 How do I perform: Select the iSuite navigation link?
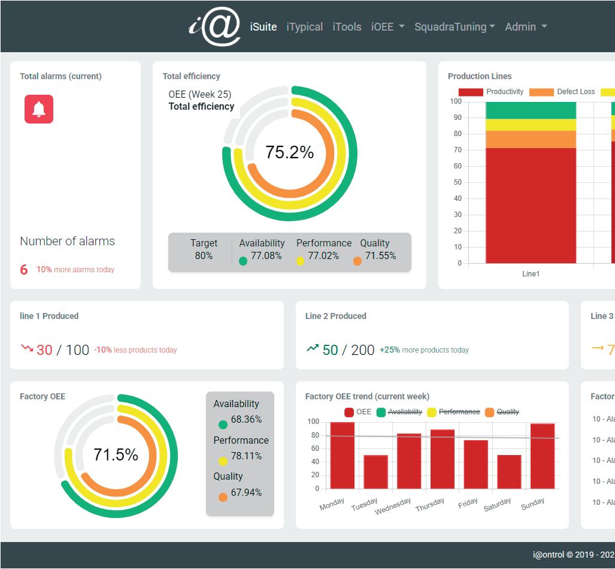263,27
